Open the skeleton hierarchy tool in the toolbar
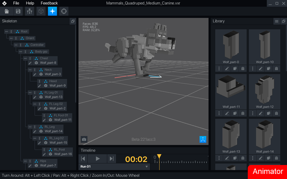 tap(30, 11)
